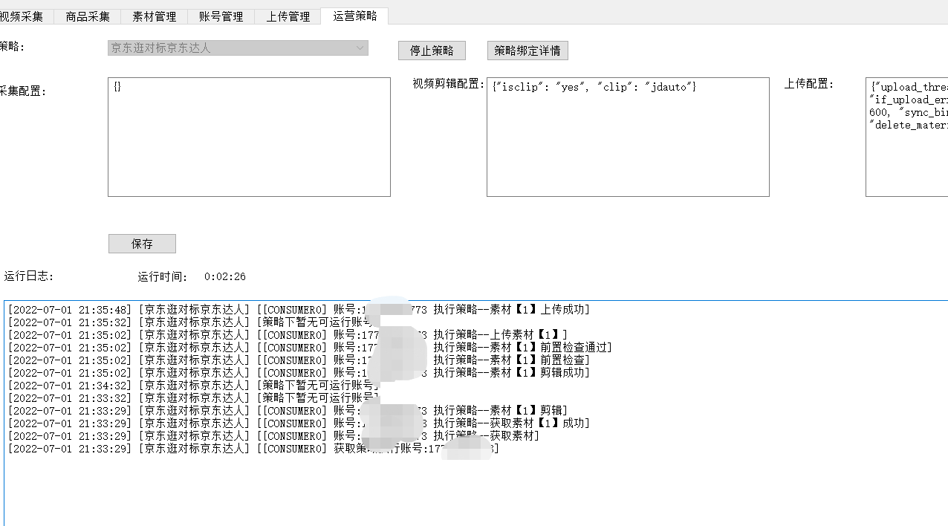
Task: Click the 上传配置 label
Action: pos(809,84)
